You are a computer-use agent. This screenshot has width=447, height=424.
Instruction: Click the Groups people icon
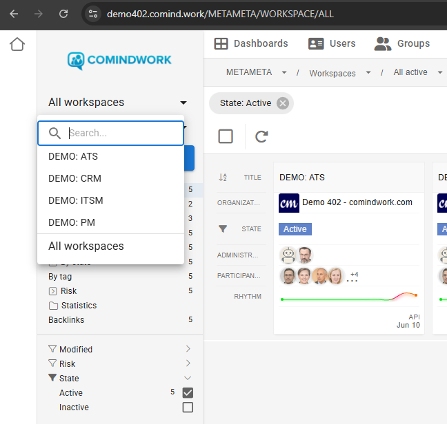(x=383, y=44)
